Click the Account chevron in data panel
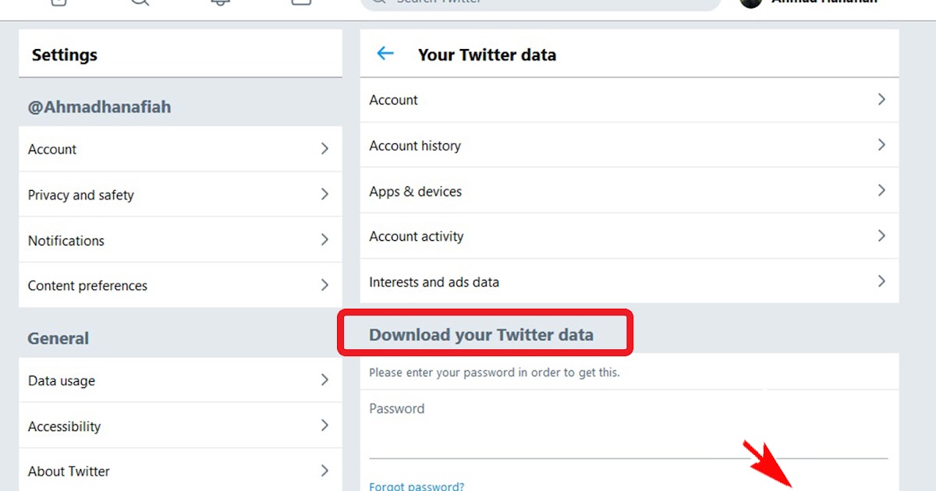This screenshot has width=936, height=491. pos(881,100)
